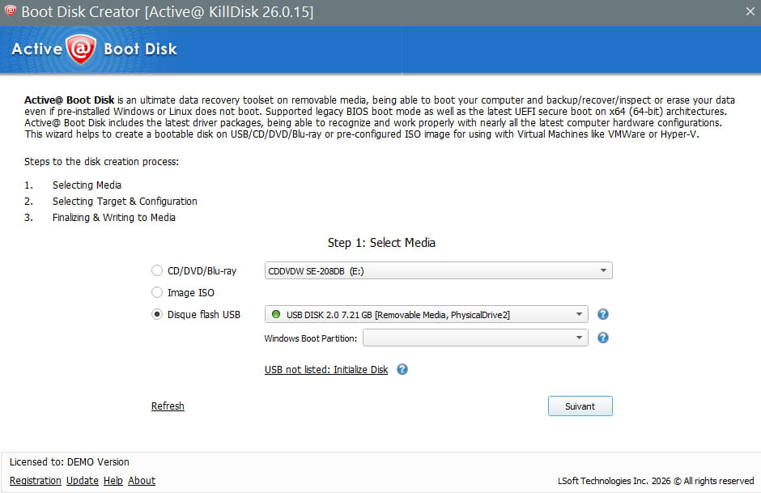The height and width of the screenshot is (493, 761).
Task: Select the CD/DVD/Blu-ray radio option
Action: point(157,271)
